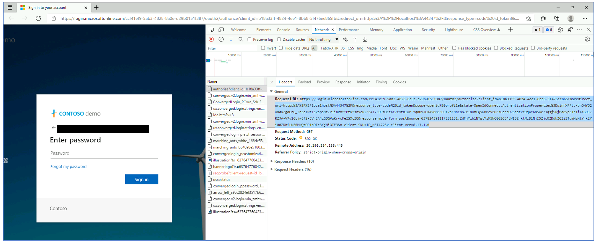The image size is (595, 242).
Task: Switch to the Console tab
Action: (x=283, y=30)
